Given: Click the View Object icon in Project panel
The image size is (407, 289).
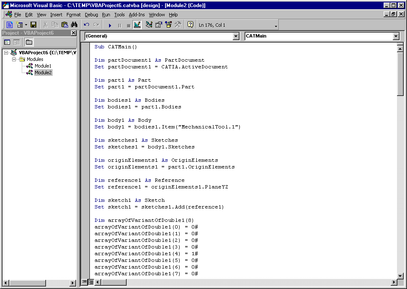Looking at the screenshot, I should 17,42.
